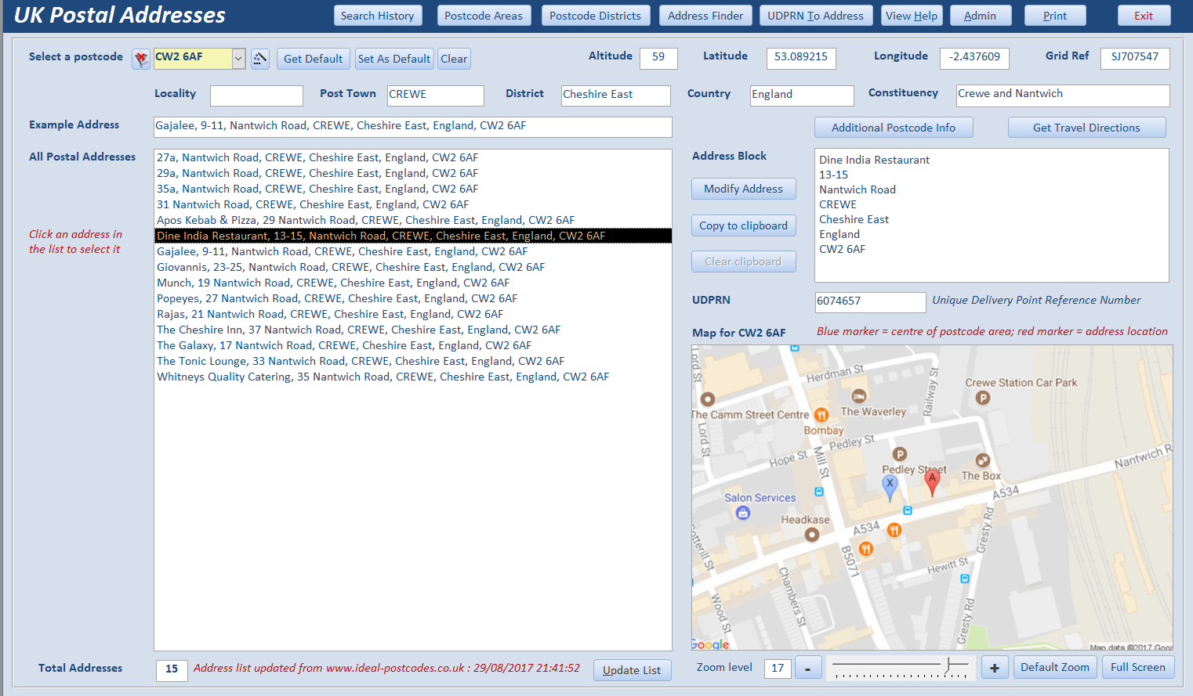Click the wand icon beside postcode box
This screenshot has width=1193, height=696.
pos(260,59)
